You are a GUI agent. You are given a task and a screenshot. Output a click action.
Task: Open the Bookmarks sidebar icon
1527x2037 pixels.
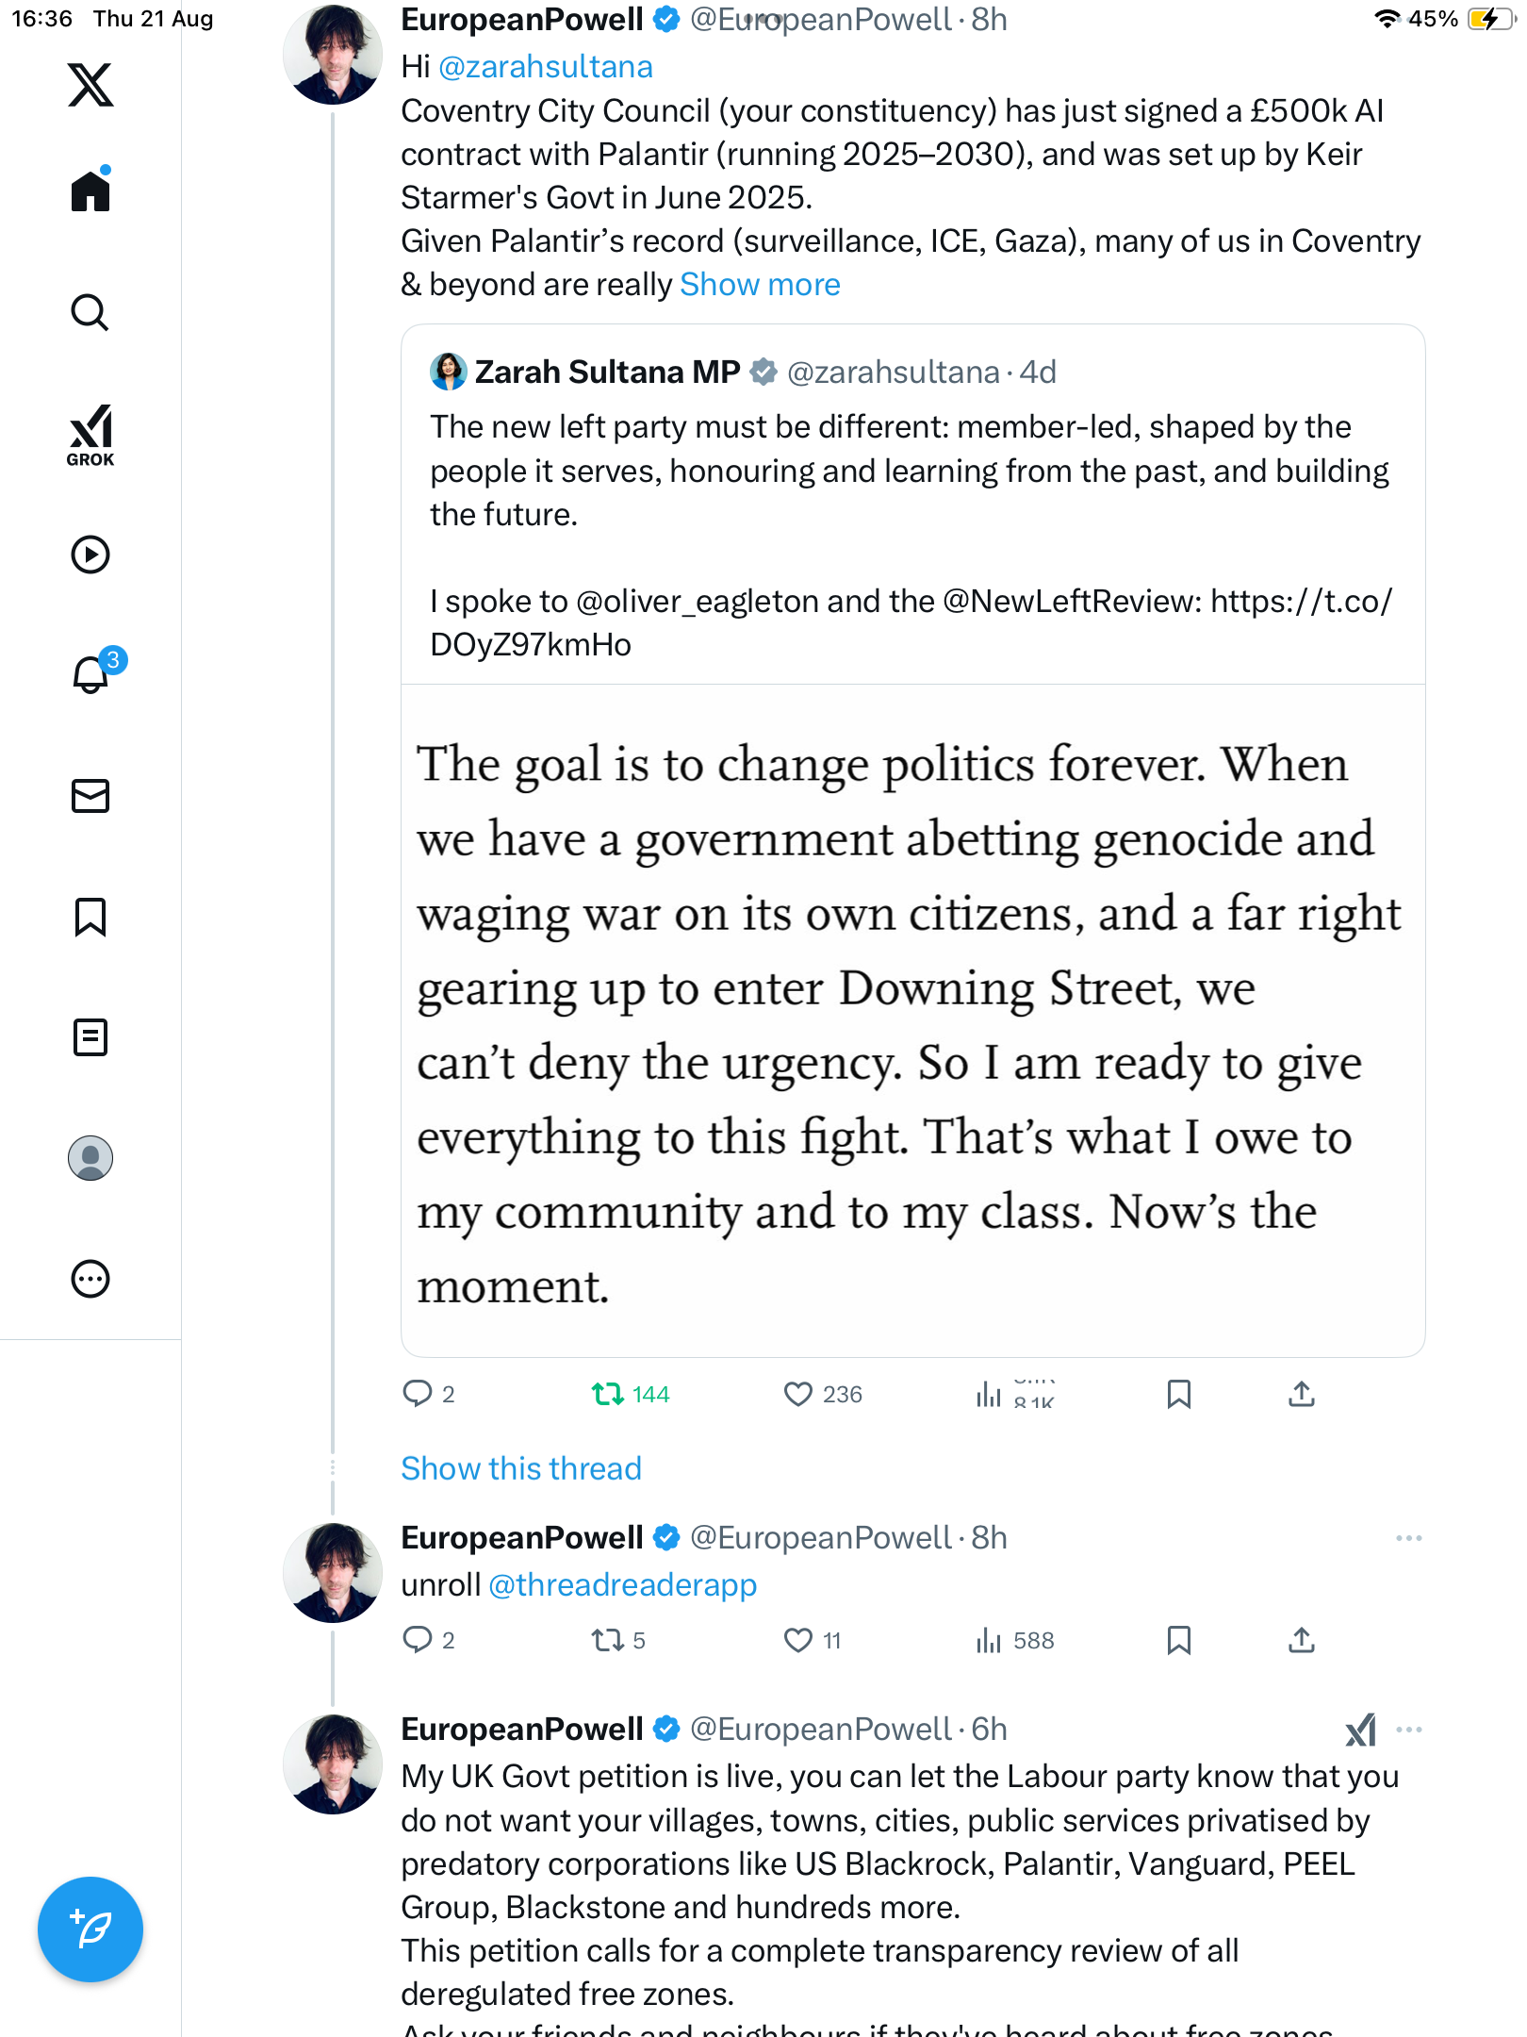[x=90, y=917]
